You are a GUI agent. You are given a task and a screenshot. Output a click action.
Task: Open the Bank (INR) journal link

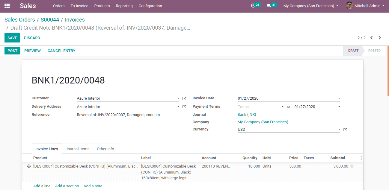[247, 115]
